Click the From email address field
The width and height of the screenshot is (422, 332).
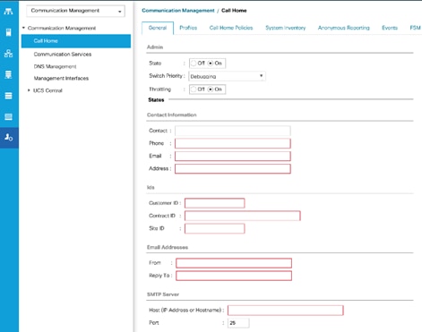pyautogui.click(x=234, y=263)
